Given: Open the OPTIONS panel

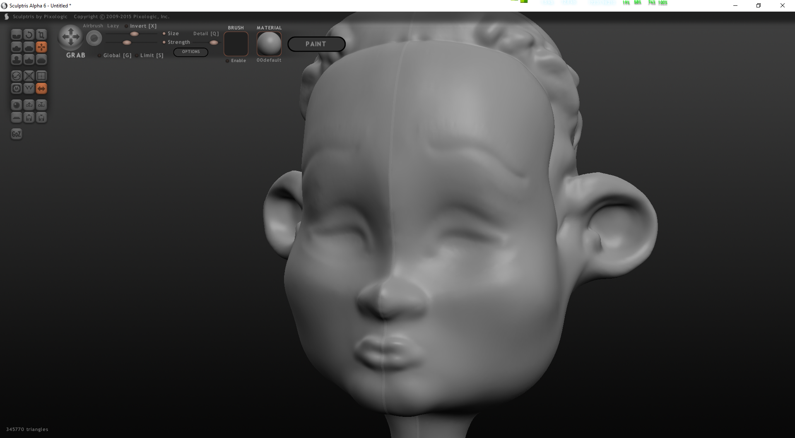Looking at the screenshot, I should [190, 52].
